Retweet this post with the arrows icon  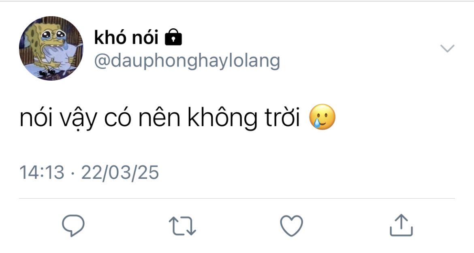[x=182, y=226]
